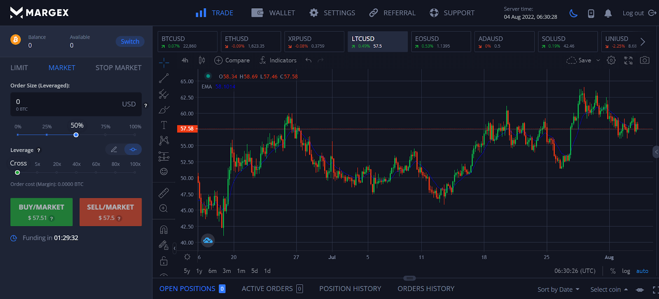Toggle log scale on chart
Viewport: 659px width, 299px height.
pyautogui.click(x=626, y=271)
